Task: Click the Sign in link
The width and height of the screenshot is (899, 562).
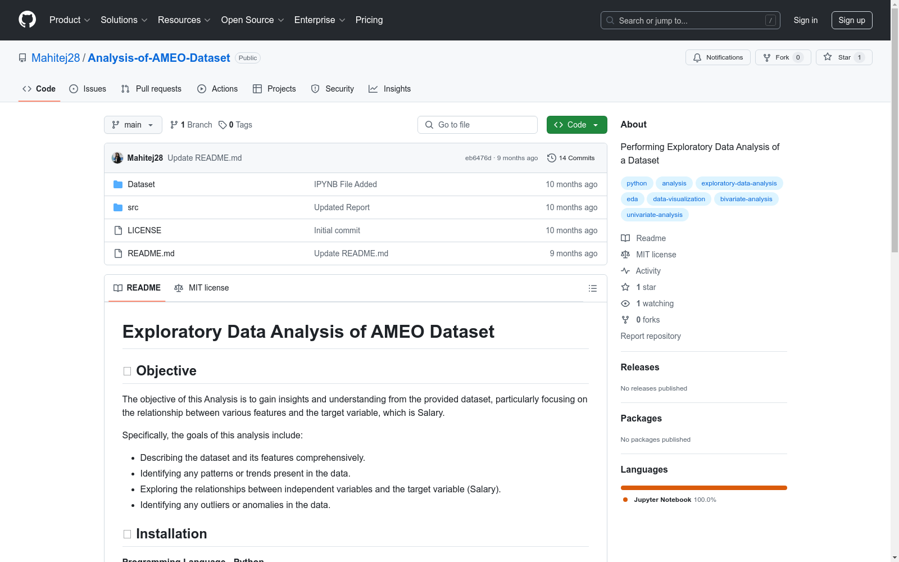Action: point(806,20)
